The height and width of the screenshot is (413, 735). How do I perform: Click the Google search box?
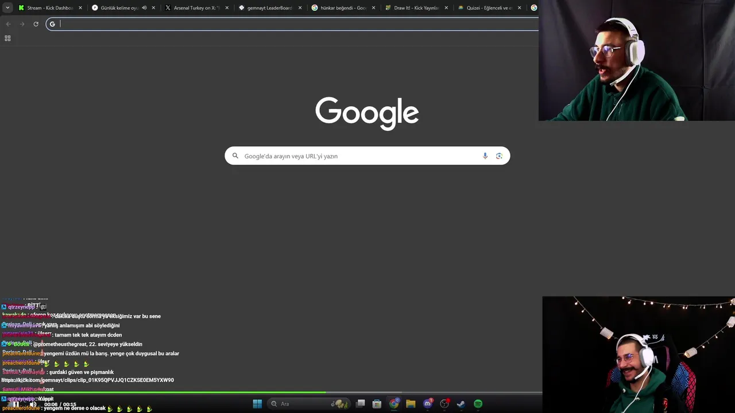(x=367, y=156)
